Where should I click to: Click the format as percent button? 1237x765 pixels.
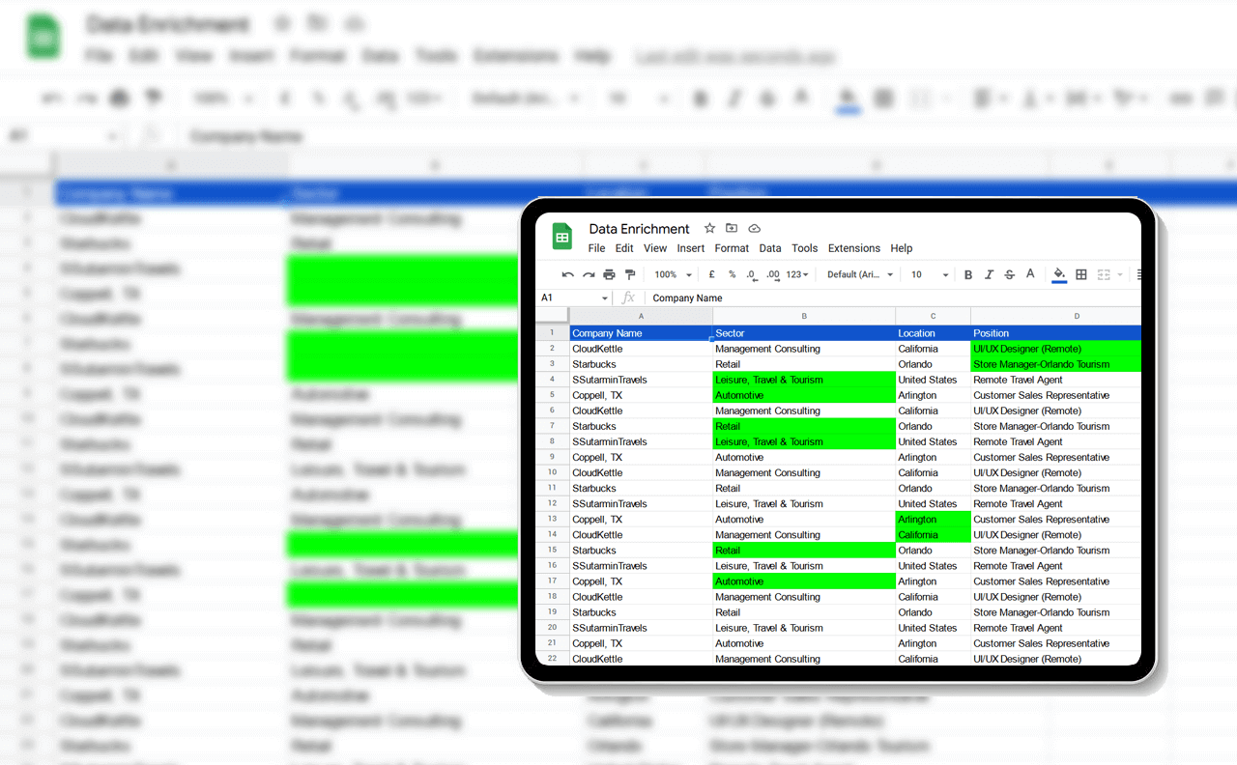pyautogui.click(x=733, y=275)
